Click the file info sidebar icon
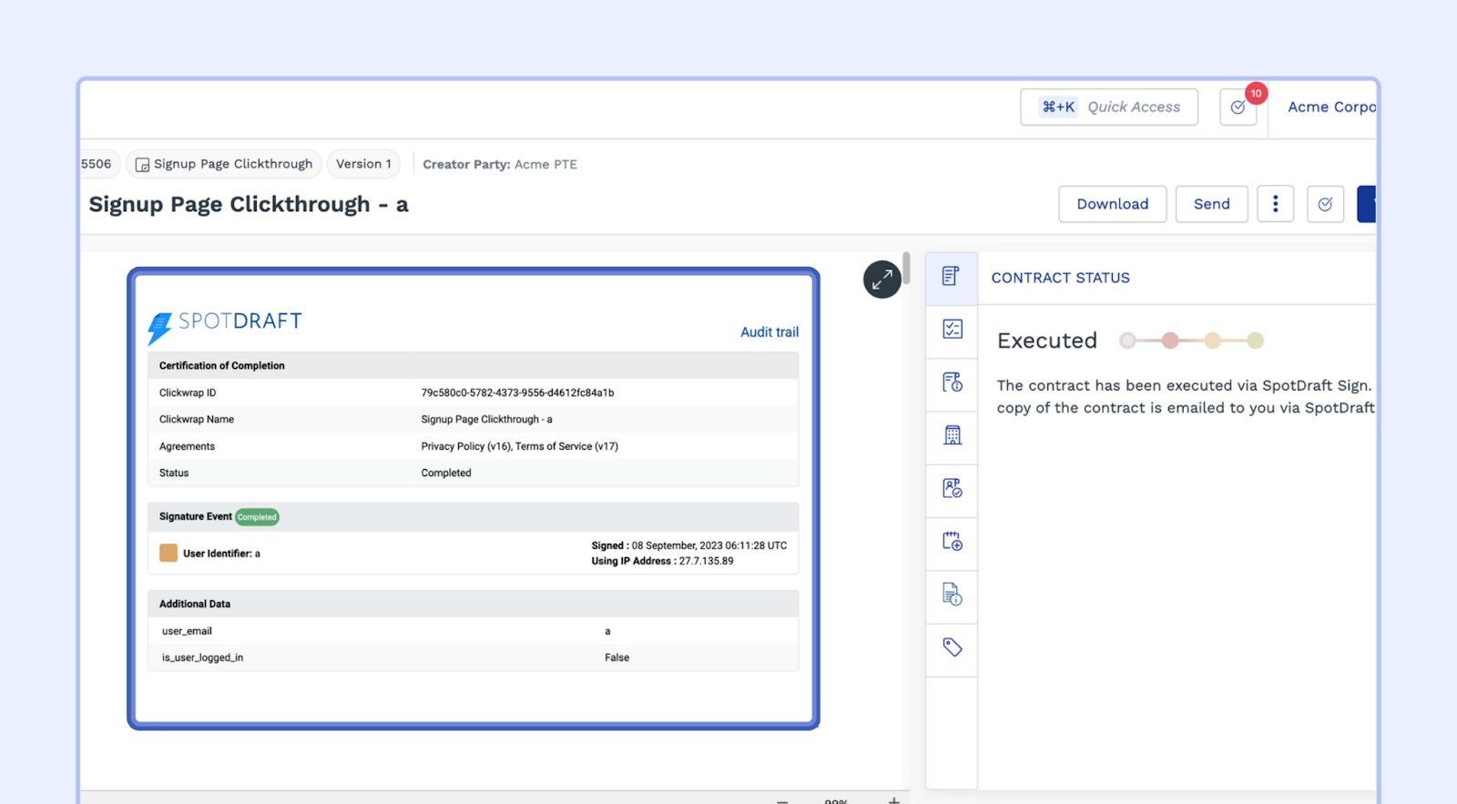Viewport: 1457px width, 804px height. tap(952, 595)
